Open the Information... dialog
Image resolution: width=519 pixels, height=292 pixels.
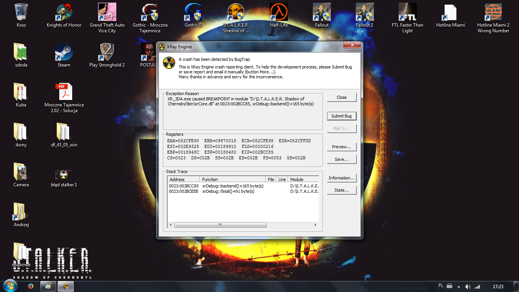(x=342, y=178)
